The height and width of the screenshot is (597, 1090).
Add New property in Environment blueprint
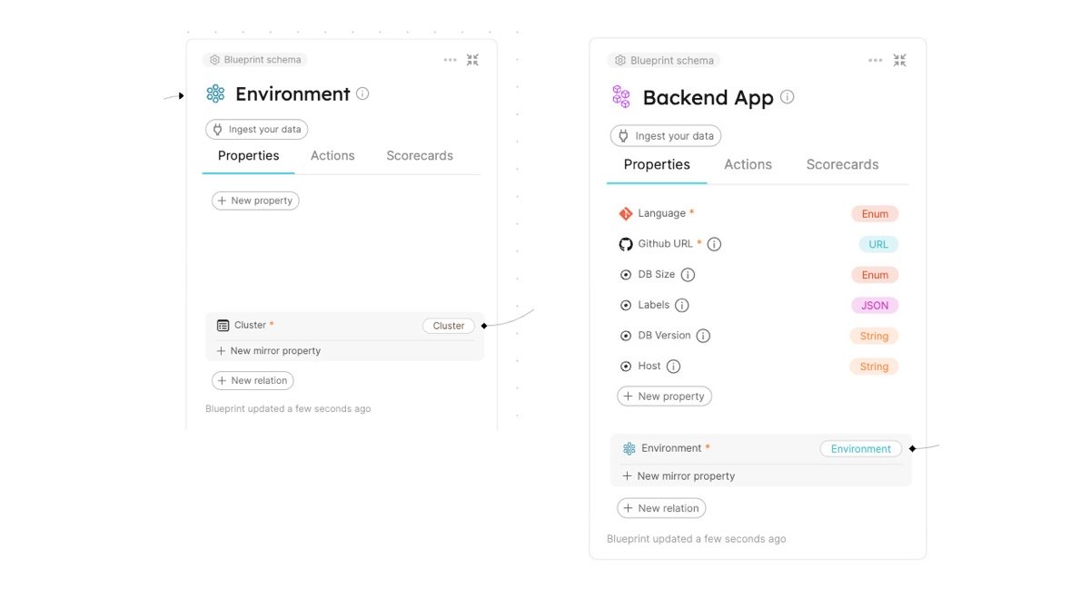255,201
